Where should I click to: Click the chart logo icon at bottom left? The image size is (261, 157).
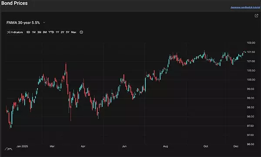coord(9,149)
